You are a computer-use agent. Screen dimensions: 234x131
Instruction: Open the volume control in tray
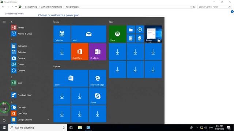point(206,128)
